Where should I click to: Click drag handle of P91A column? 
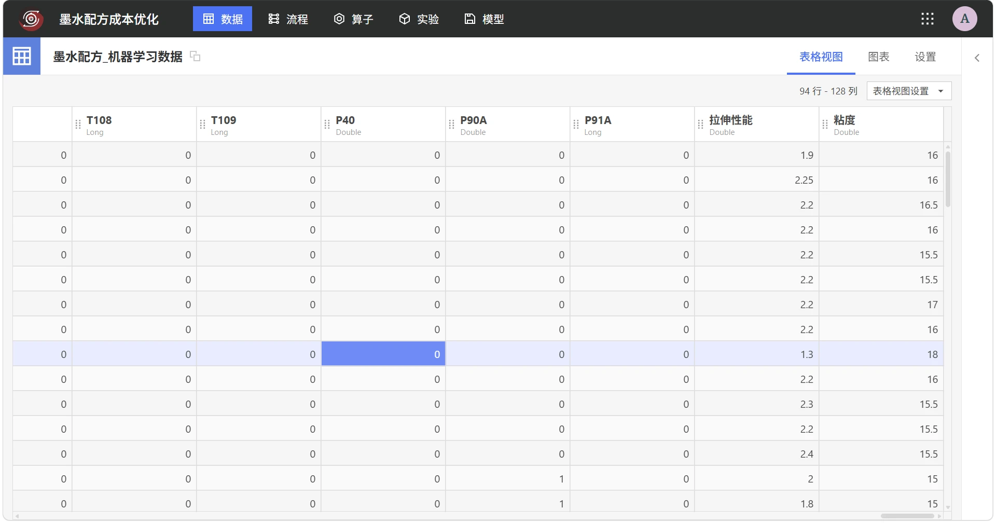[x=576, y=124]
